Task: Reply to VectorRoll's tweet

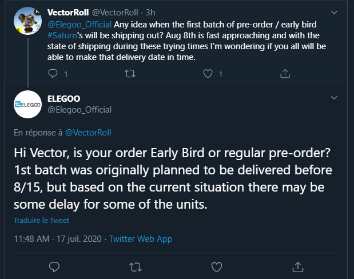Action: point(54,73)
